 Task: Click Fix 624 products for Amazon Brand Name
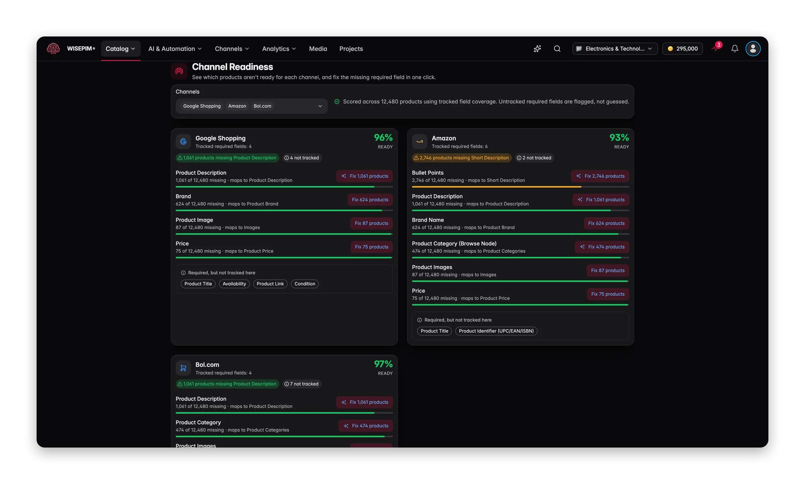pyautogui.click(x=606, y=223)
